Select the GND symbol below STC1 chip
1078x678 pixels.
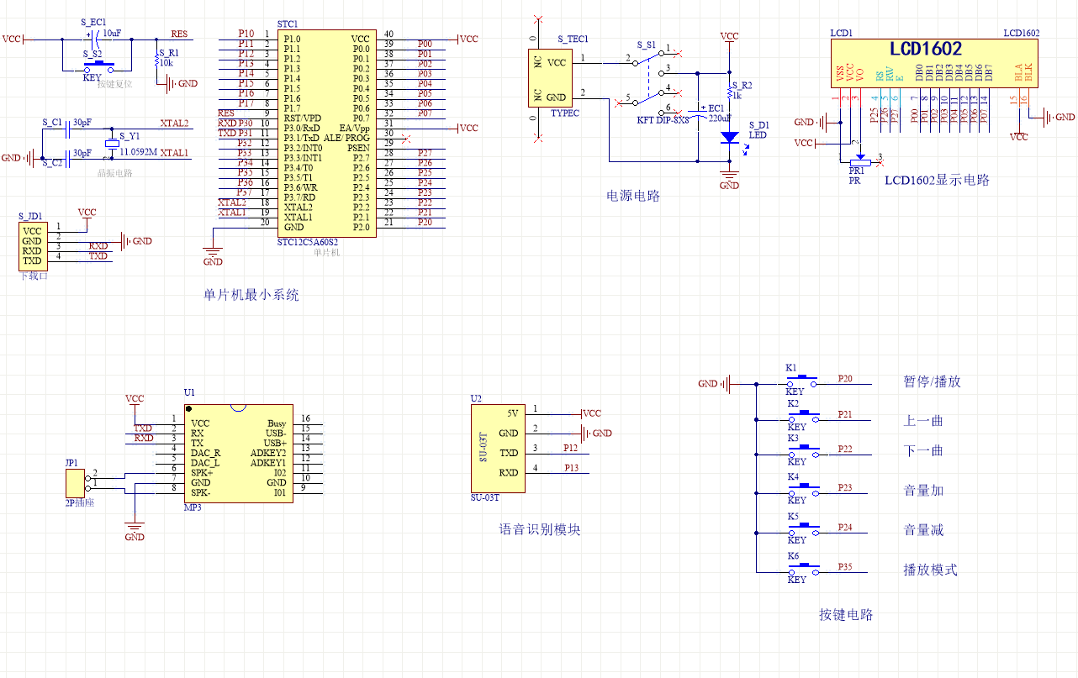(x=213, y=256)
